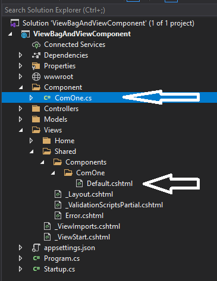This screenshot has width=217, height=281.
Task: Click the Connected Services cloud icon
Action: (36, 45)
